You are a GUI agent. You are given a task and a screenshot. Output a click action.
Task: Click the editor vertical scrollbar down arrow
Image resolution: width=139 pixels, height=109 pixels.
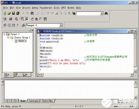[x=135, y=71]
